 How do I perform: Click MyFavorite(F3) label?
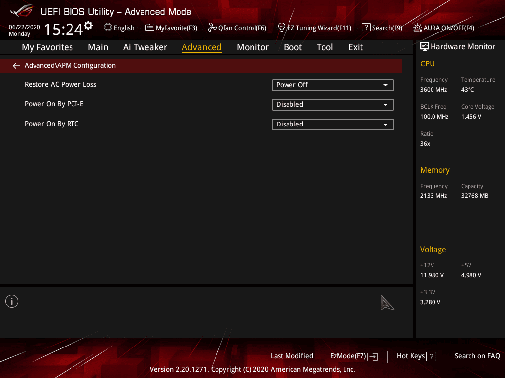pos(177,28)
